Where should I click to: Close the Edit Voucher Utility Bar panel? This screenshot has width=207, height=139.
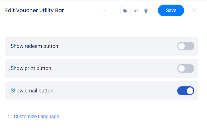[194, 10]
